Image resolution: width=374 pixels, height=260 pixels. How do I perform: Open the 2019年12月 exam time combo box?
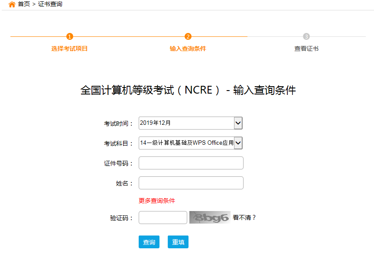(x=191, y=123)
